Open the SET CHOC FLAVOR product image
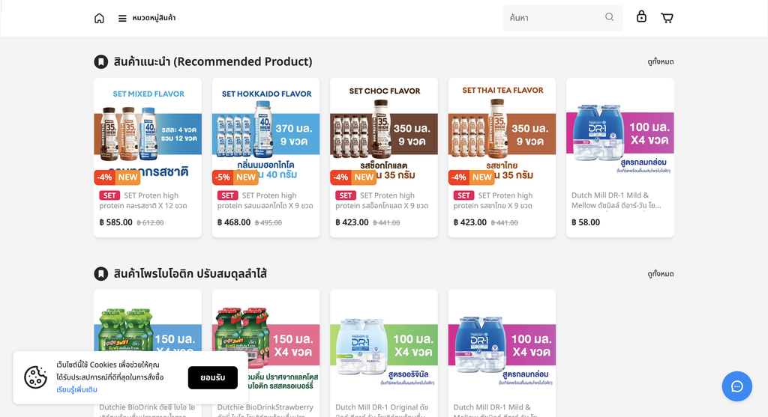This screenshot has height=417, width=768. (384, 132)
